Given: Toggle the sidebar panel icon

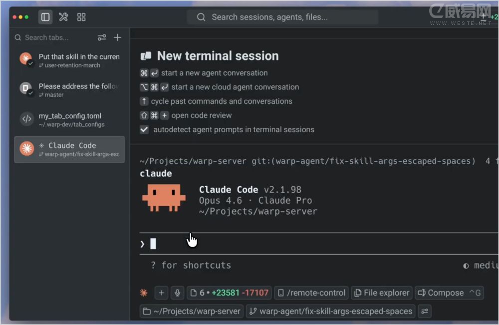Looking at the screenshot, I should pyautogui.click(x=45, y=17).
